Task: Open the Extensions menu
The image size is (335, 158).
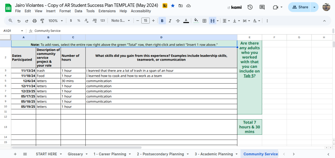Action: click(107, 11)
